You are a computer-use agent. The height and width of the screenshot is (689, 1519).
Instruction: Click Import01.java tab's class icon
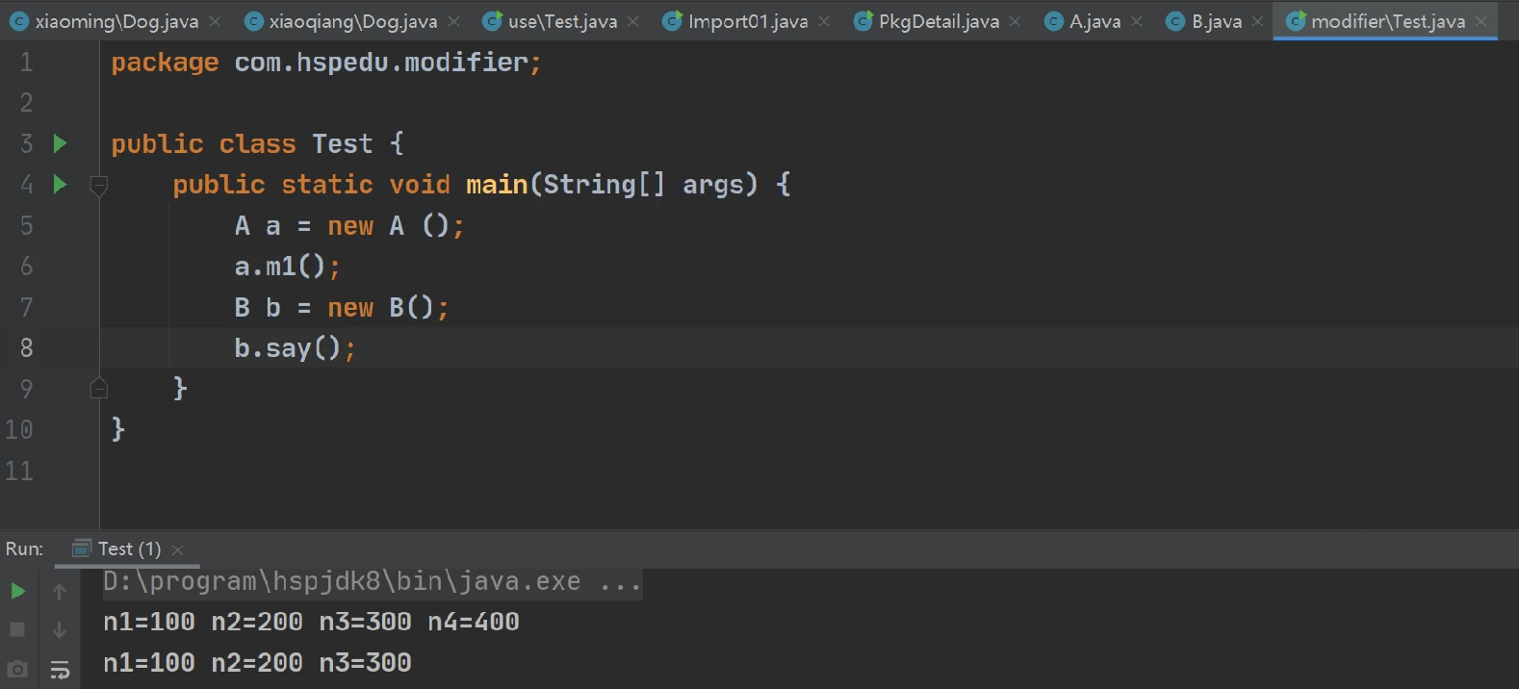(673, 20)
